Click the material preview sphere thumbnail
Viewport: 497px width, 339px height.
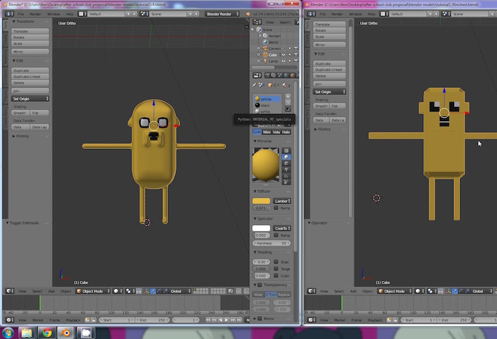coord(265,165)
